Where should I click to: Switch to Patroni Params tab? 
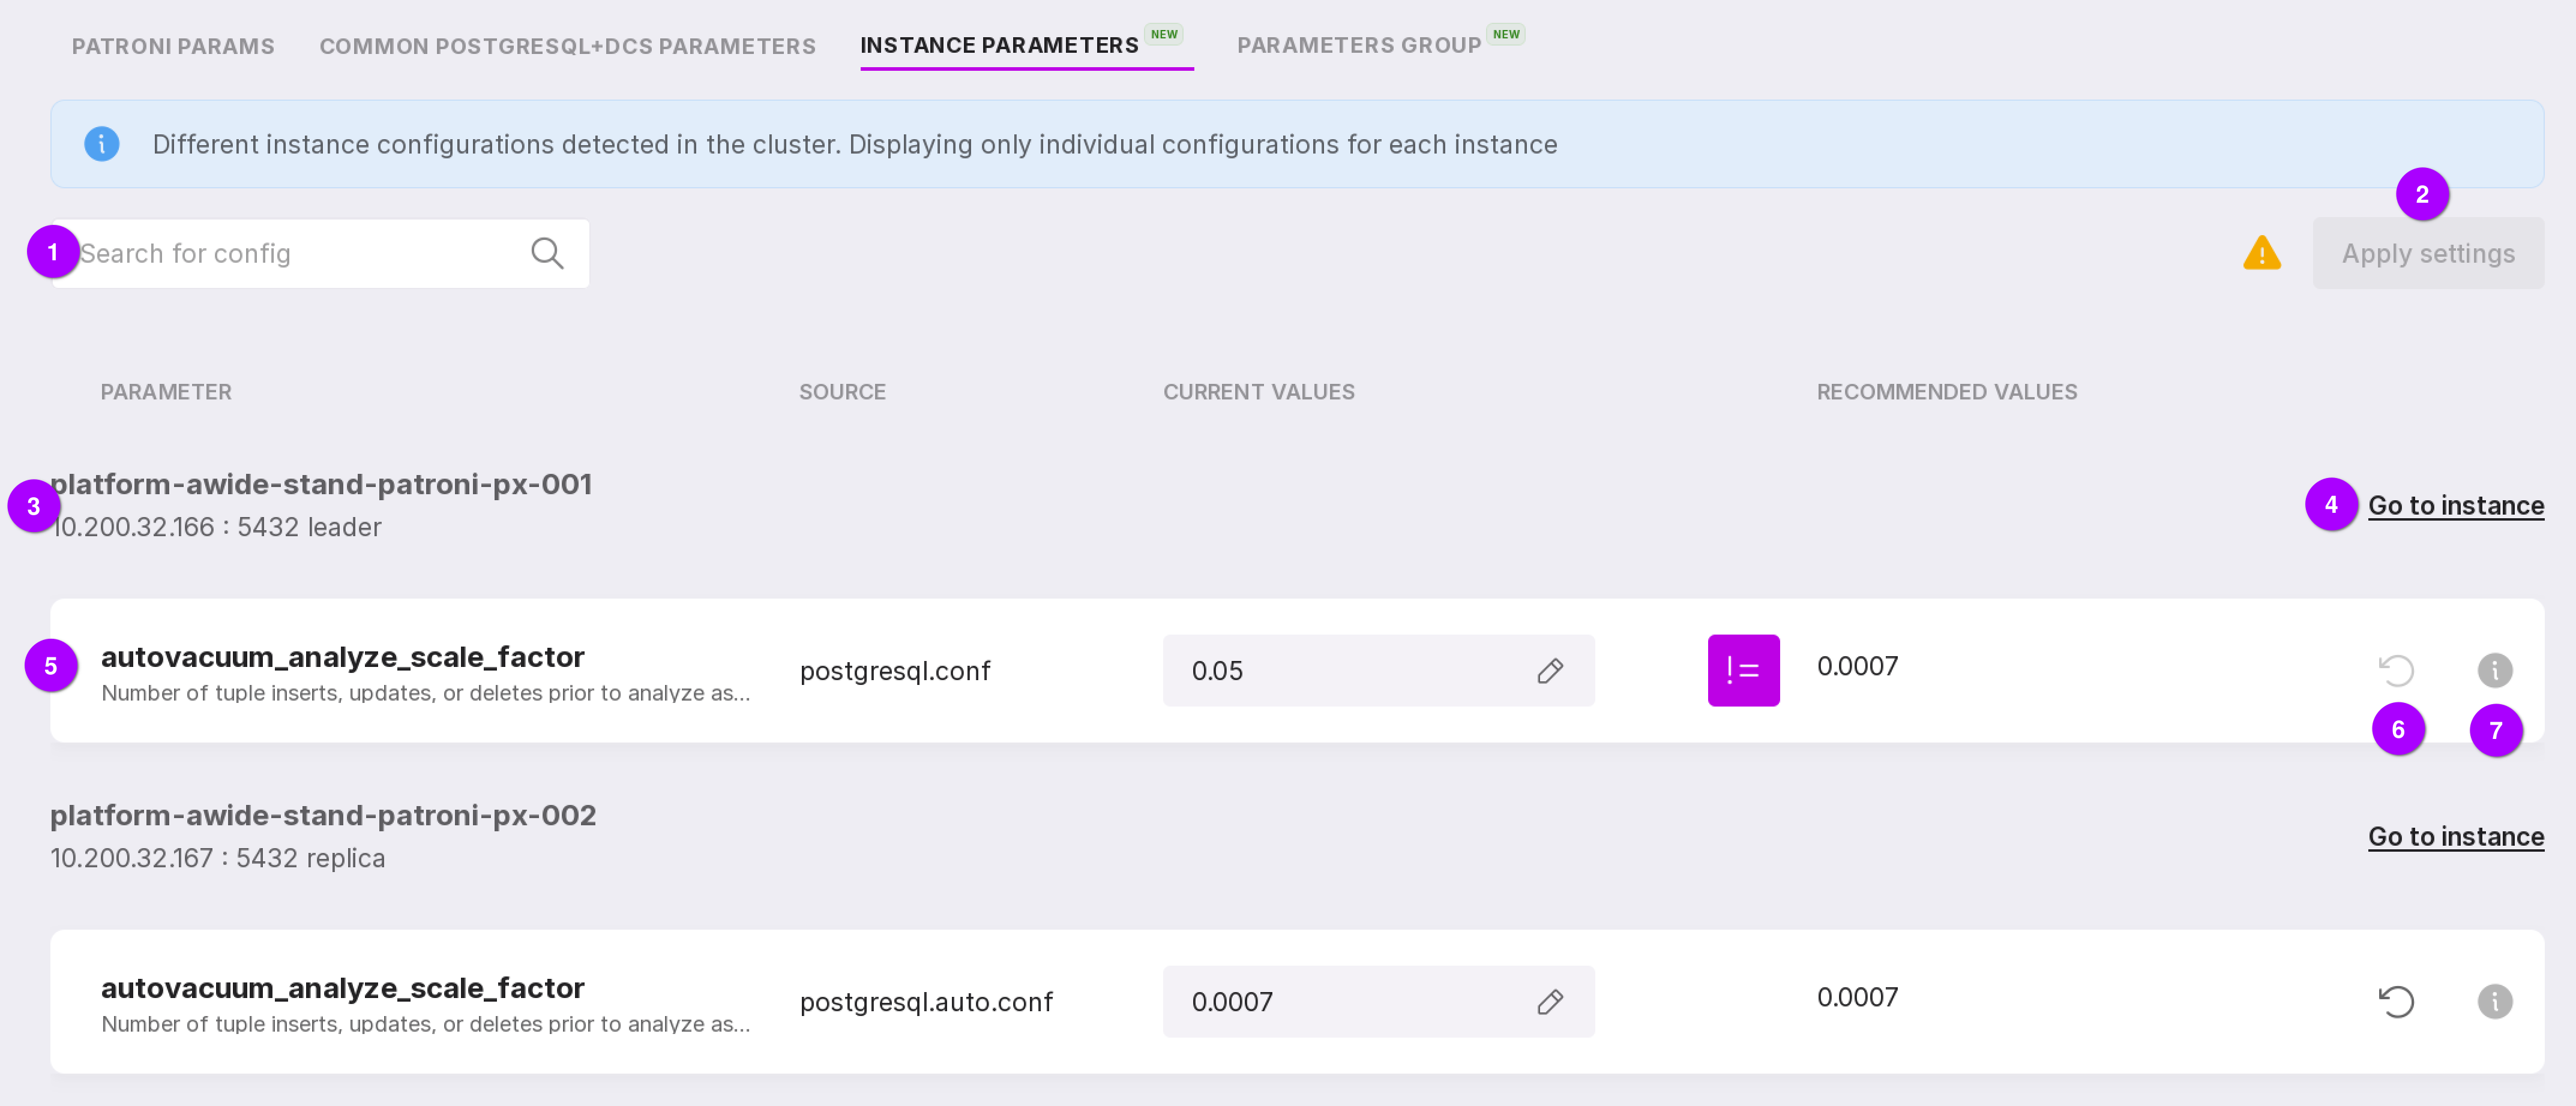[173, 46]
